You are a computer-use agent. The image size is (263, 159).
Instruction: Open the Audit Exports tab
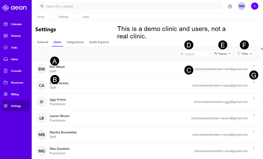coord(99,42)
